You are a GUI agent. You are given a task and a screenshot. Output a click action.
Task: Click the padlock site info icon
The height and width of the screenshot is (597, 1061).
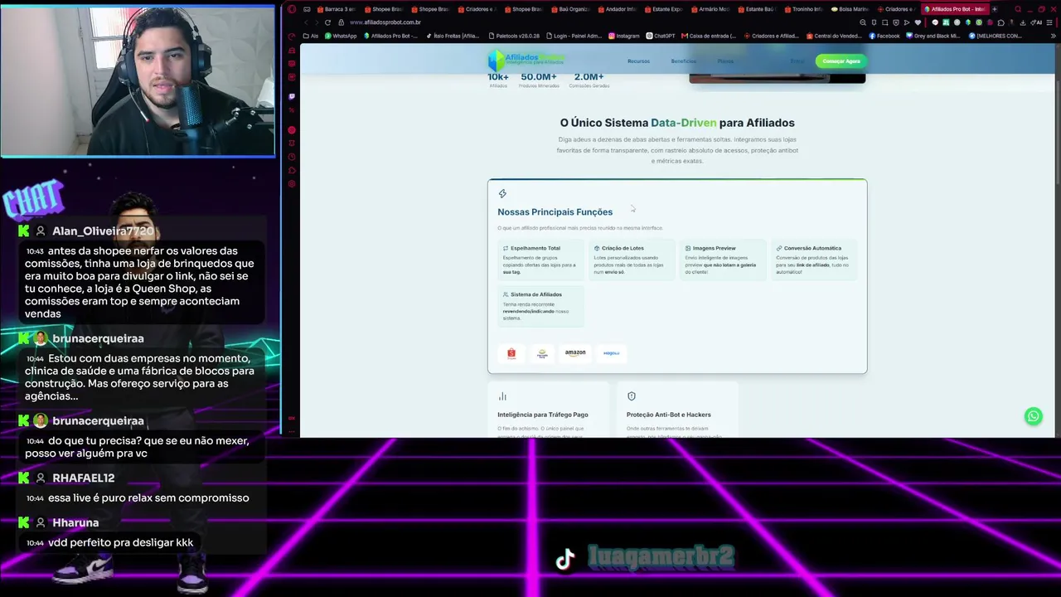342,22
